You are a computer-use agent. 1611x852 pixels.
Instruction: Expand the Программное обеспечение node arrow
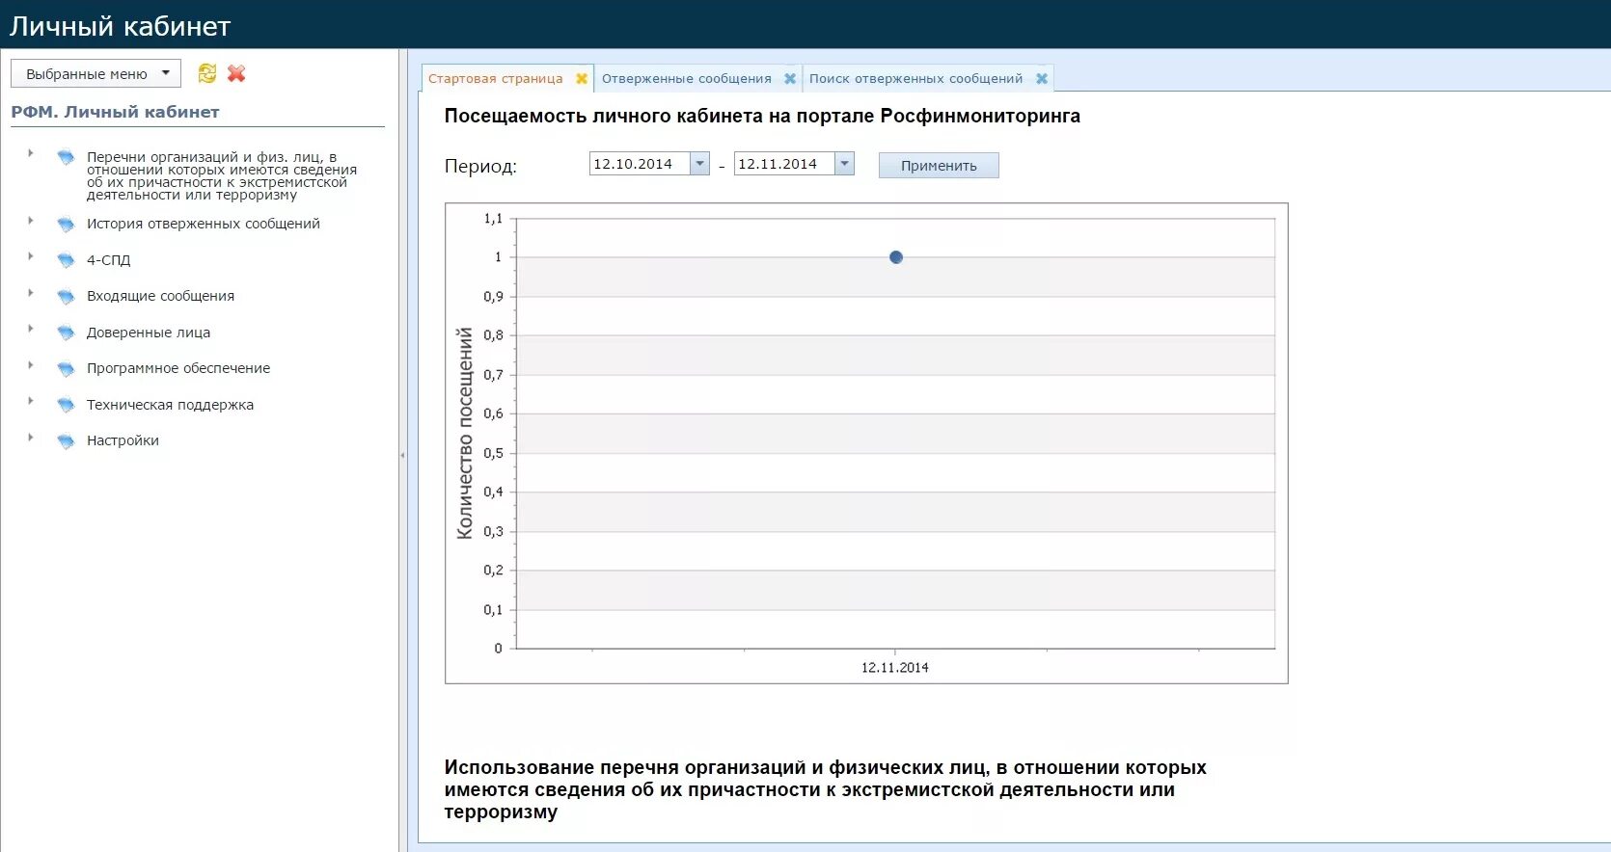(31, 365)
